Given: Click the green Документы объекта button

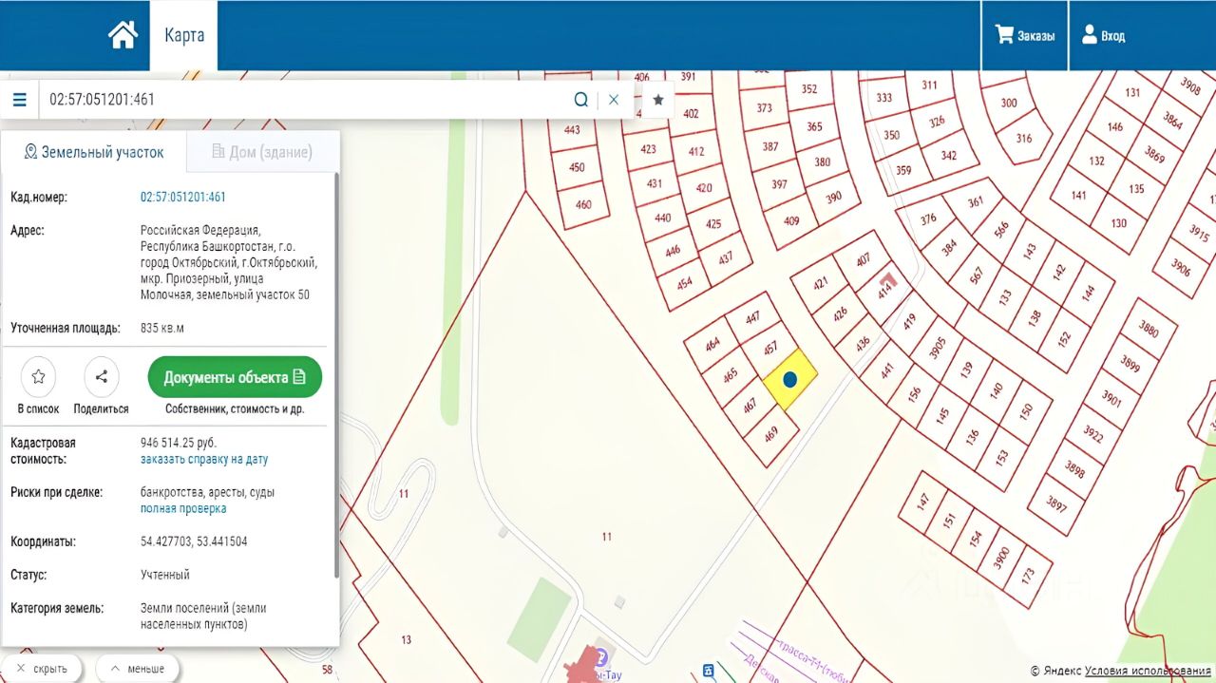Looking at the screenshot, I should point(235,377).
